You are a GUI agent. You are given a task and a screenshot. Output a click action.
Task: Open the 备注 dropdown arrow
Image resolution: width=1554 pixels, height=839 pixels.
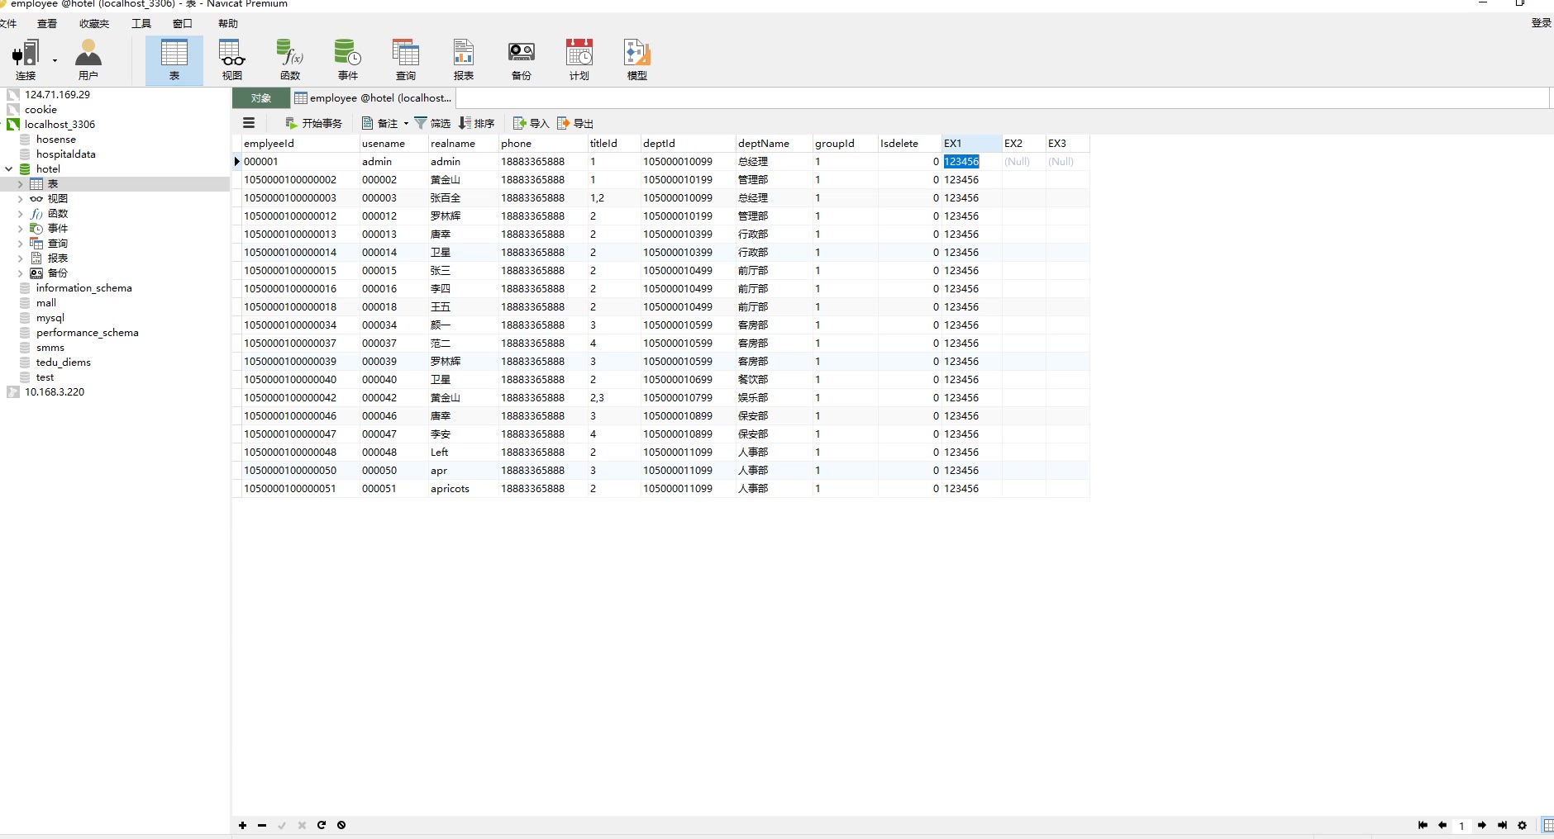[406, 124]
